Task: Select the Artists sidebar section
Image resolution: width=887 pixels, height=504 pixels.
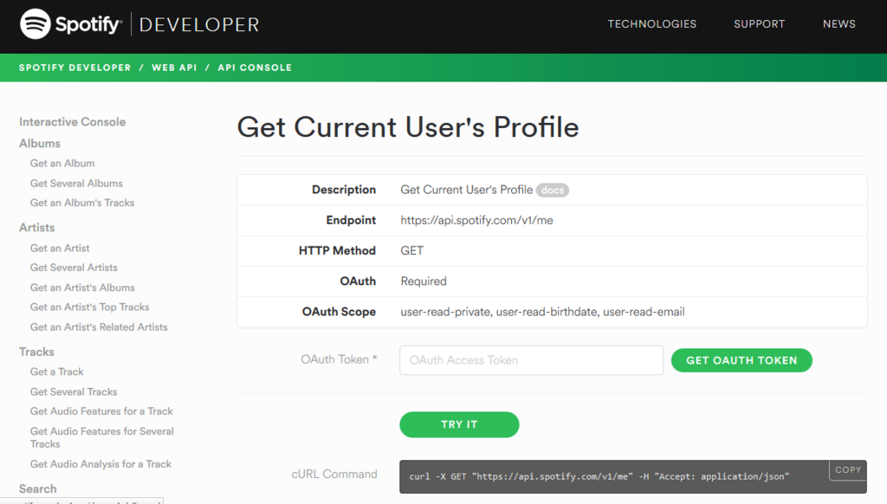Action: (36, 228)
